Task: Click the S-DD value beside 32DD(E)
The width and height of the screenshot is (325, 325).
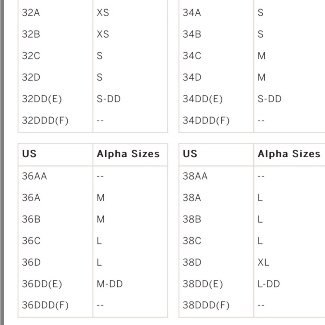Action: (x=109, y=99)
